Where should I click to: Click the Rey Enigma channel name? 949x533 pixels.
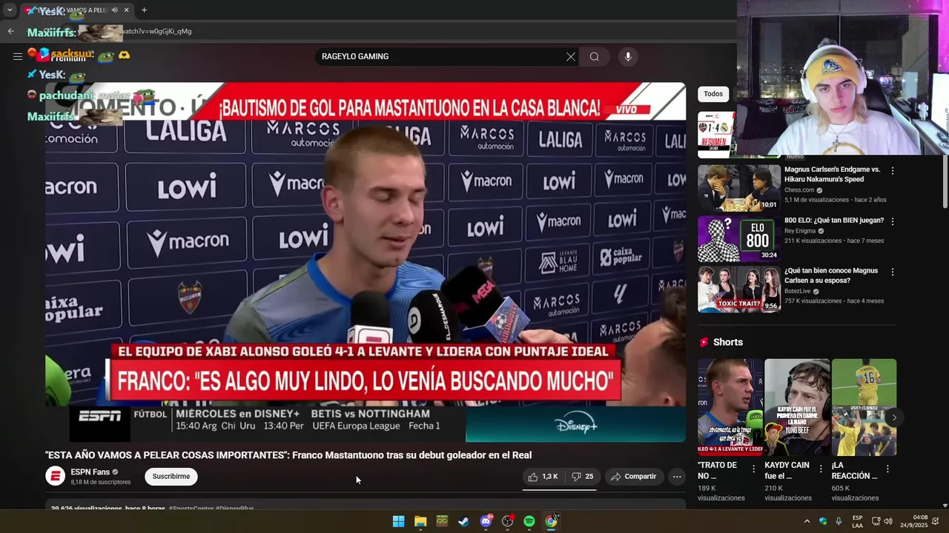[799, 231]
